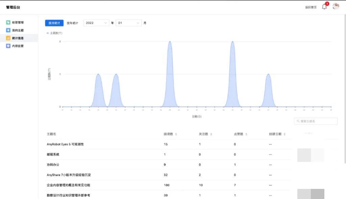The image size is (346, 199).
Task: Select the 我的主题 icon in the sidebar
Action: click(x=7, y=30)
